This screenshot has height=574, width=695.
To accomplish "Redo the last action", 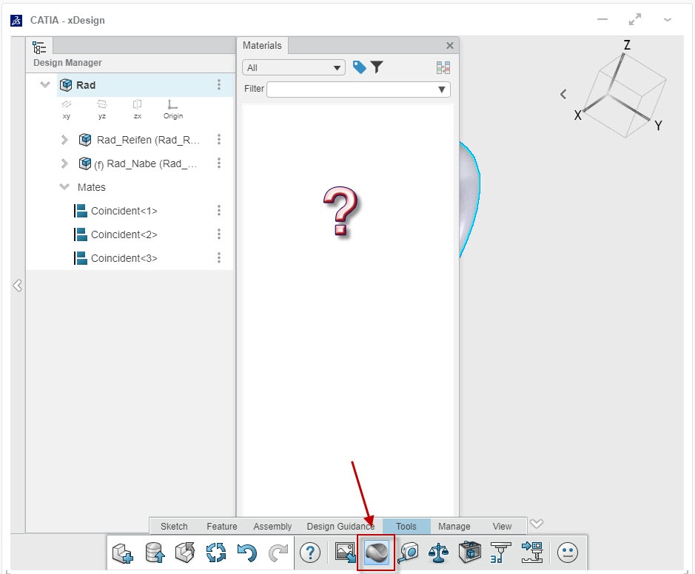I will point(278,553).
